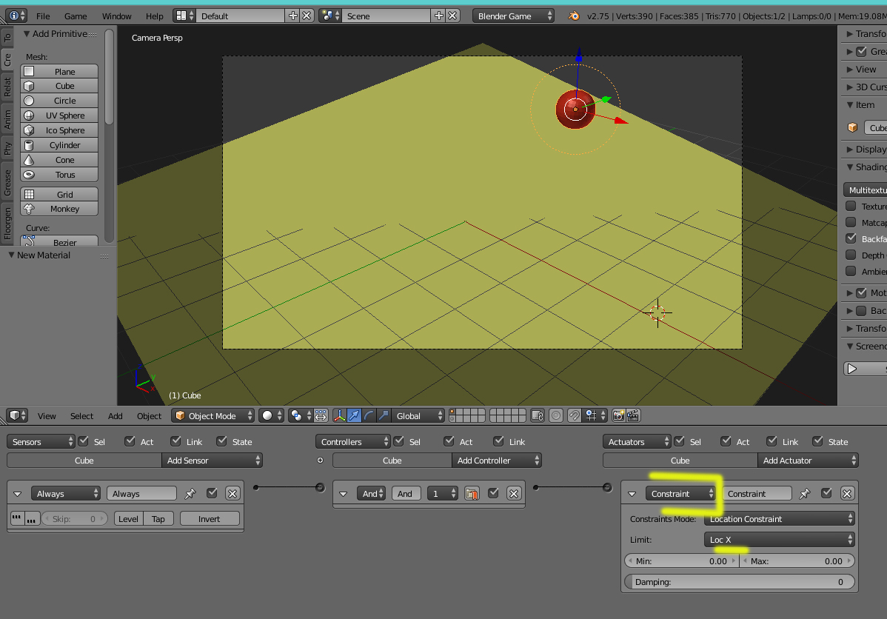Add an Ico Sphere primitive
The width and height of the screenshot is (887, 619).
59,130
